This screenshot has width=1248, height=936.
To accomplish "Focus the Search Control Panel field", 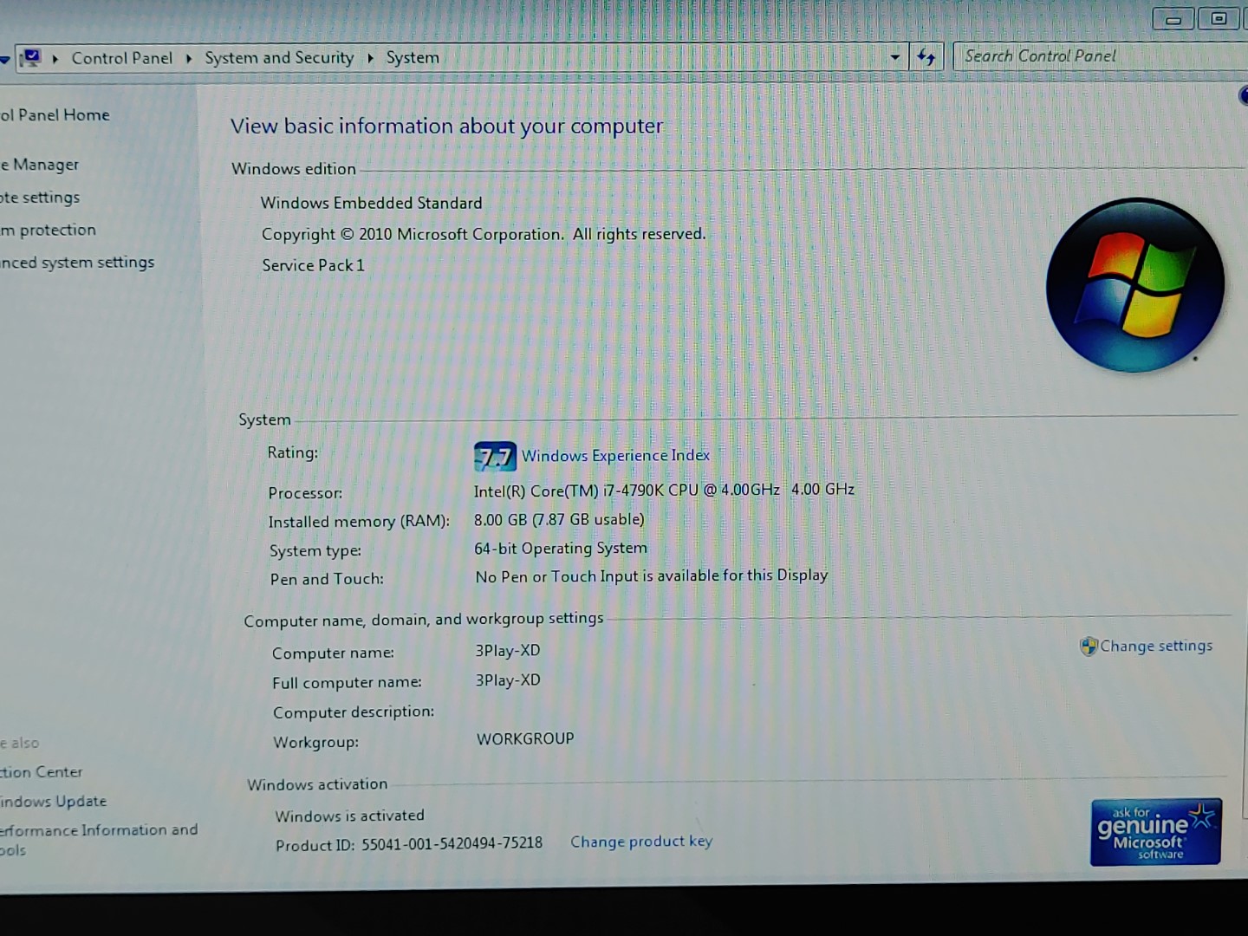I will coord(1096,56).
